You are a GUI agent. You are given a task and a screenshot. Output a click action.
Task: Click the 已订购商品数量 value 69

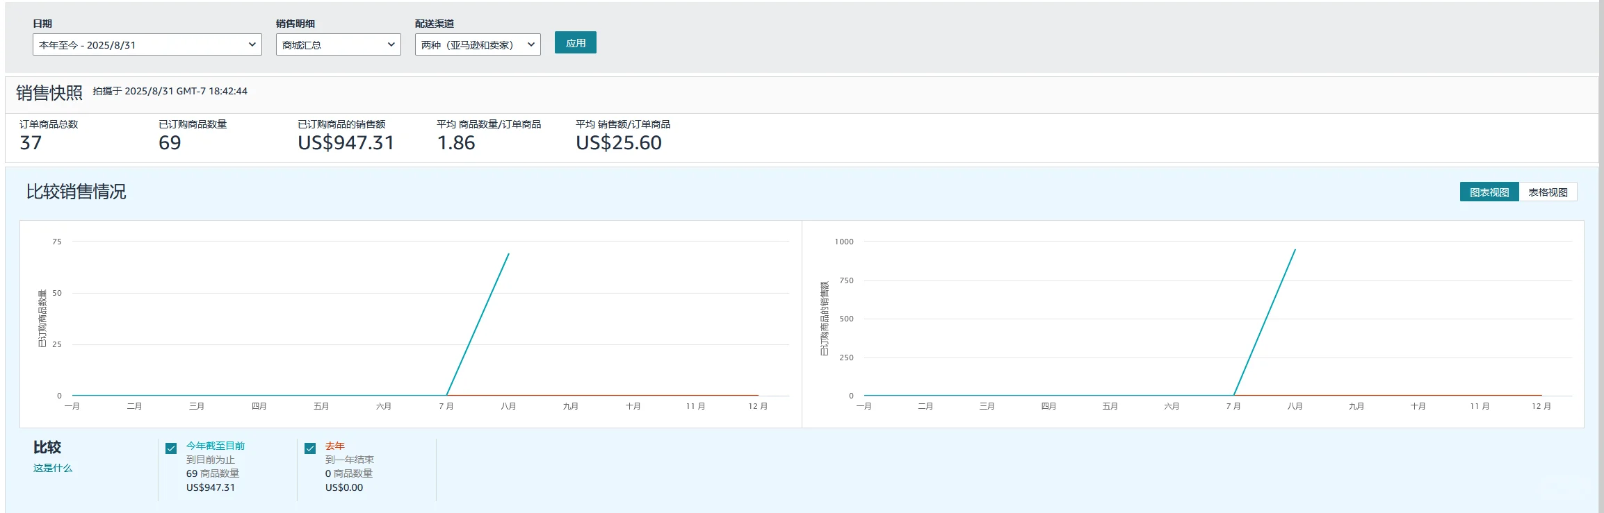point(170,143)
